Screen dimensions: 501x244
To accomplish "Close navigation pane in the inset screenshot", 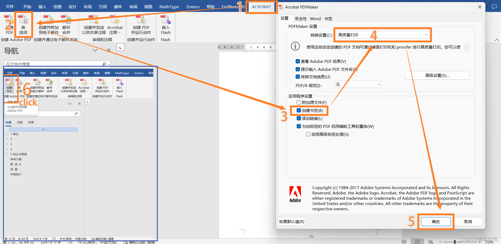I will pyautogui.click(x=79, y=104).
